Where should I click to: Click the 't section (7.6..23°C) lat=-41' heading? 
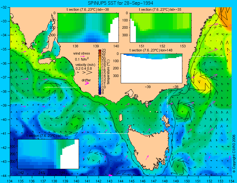point(47,136)
